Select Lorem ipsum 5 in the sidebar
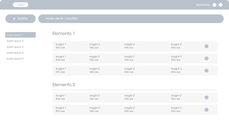 15,59
